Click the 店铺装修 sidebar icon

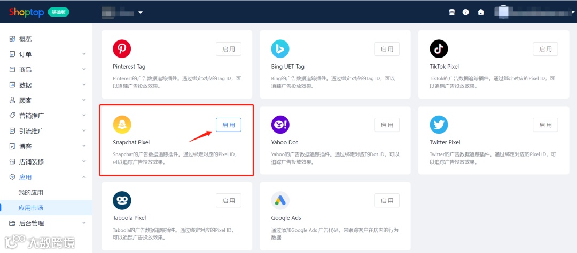click(12, 162)
